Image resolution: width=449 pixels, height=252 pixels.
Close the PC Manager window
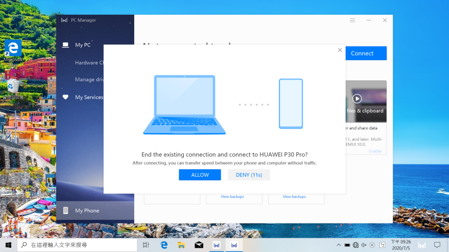coord(385,20)
